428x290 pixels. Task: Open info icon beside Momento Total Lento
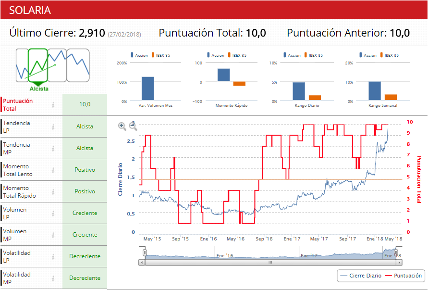tap(53, 170)
